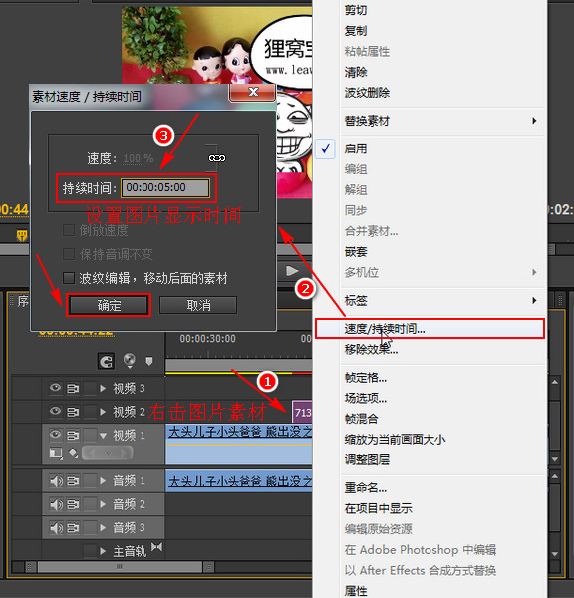
Task: Click the speaker icon on 音频 1 track
Action: click(x=56, y=481)
